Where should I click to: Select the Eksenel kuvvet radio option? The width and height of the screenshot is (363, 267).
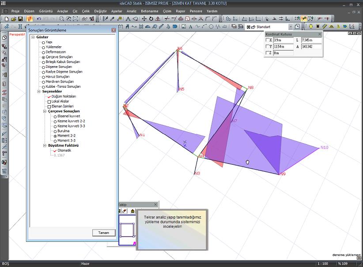tap(55, 117)
